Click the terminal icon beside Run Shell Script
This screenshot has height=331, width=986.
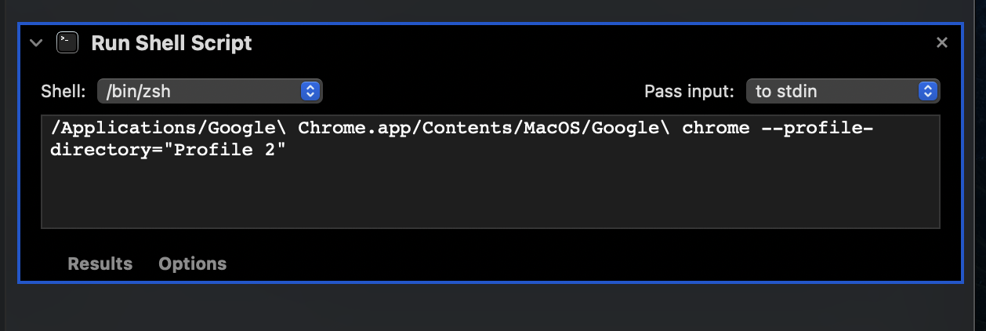[x=67, y=42]
